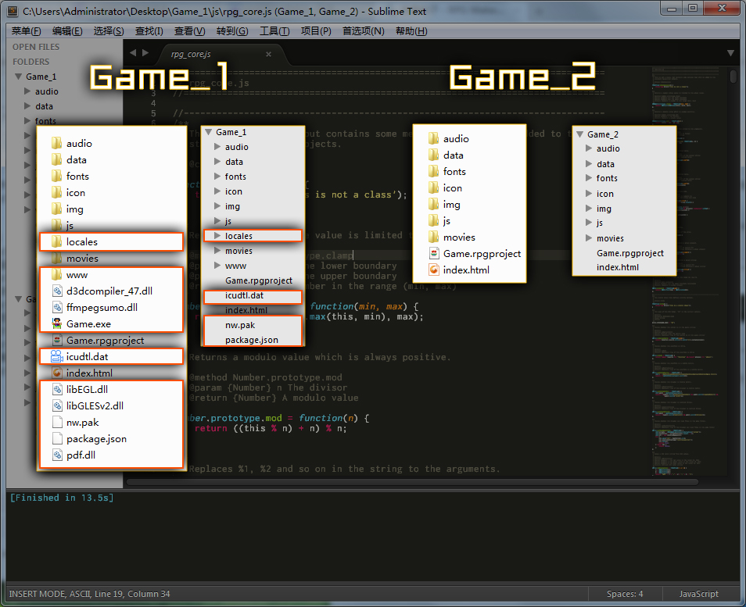Close the rpg_core.js tab
746x607 pixels.
tap(268, 54)
